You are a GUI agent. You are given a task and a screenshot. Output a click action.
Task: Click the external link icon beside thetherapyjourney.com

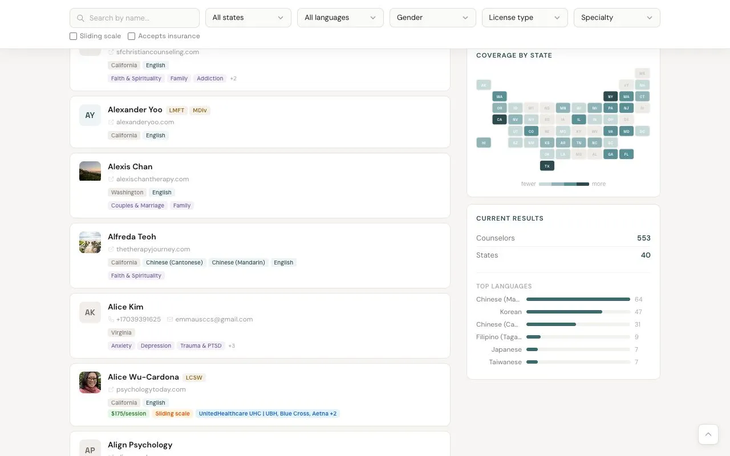pyautogui.click(x=111, y=249)
